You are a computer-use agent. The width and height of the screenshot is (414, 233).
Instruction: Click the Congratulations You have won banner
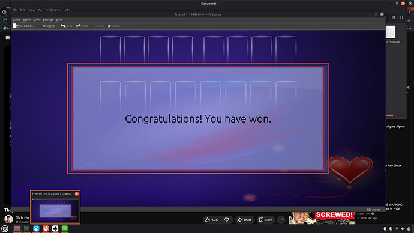198,119
